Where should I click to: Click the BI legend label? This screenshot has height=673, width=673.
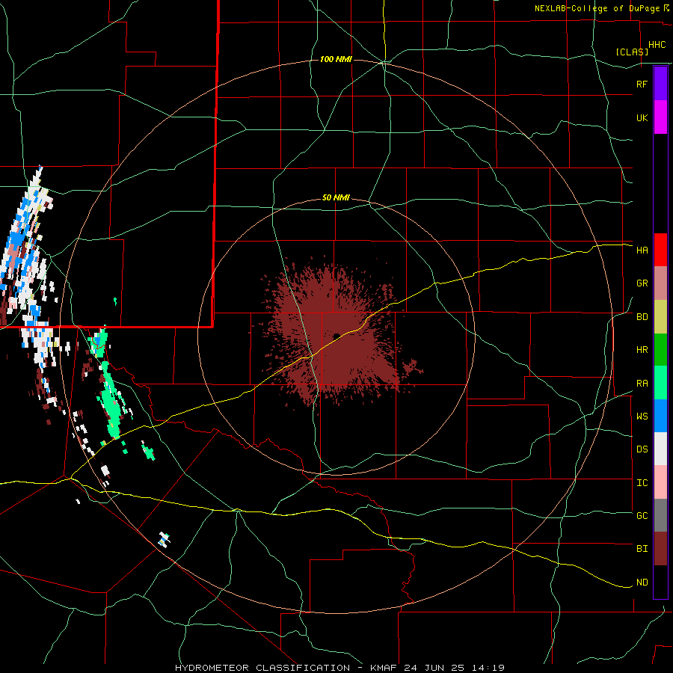pyautogui.click(x=642, y=549)
